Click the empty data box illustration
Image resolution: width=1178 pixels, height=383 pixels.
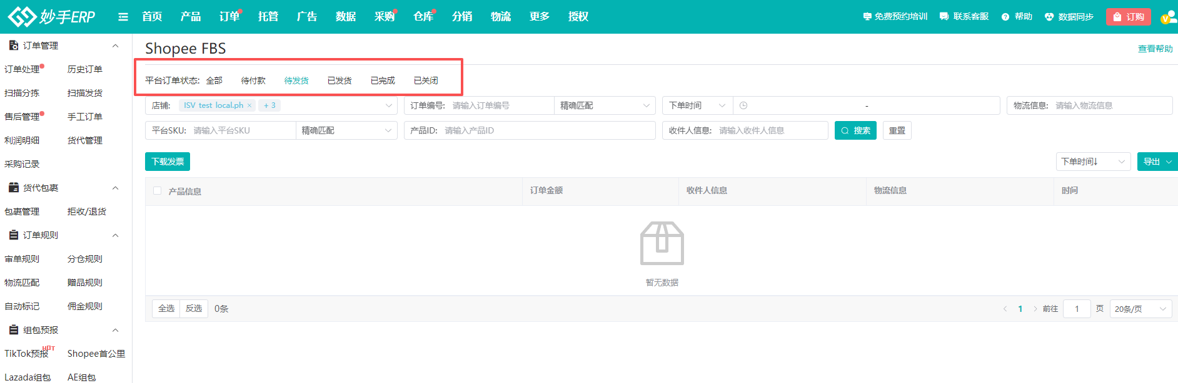pyautogui.click(x=662, y=243)
